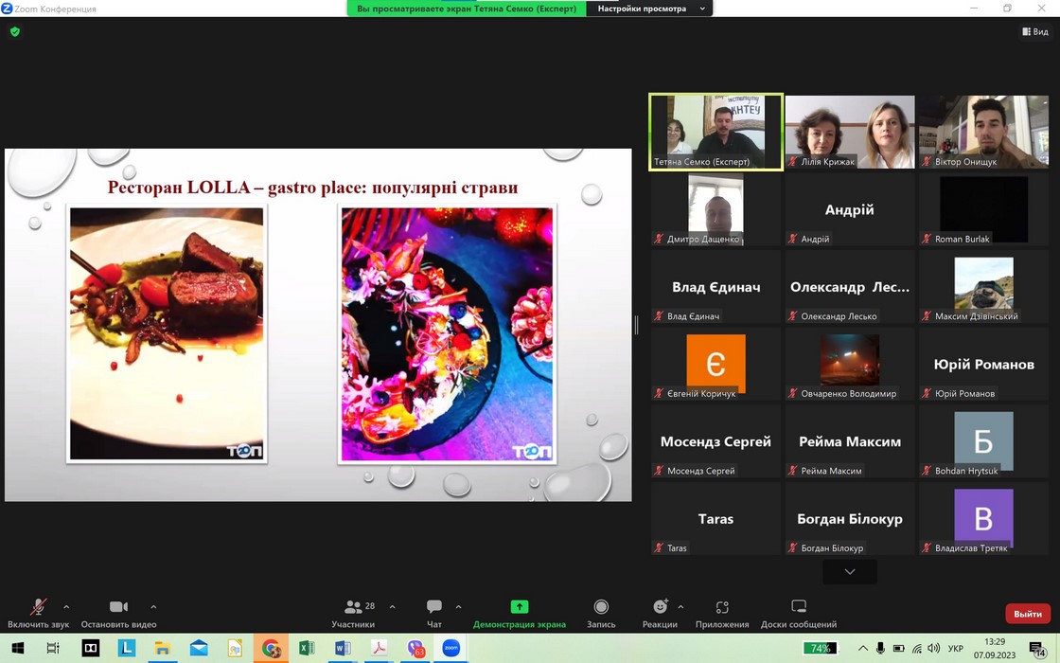This screenshot has height=663, width=1060.
Task: Open the Чат chat panel
Action: 434,608
